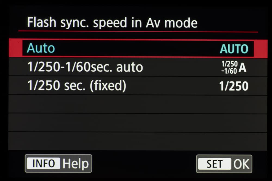The width and height of the screenshot is (272, 181).
Task: Choose the "1/250-1/60sec. auto" option
Action: pos(85,67)
